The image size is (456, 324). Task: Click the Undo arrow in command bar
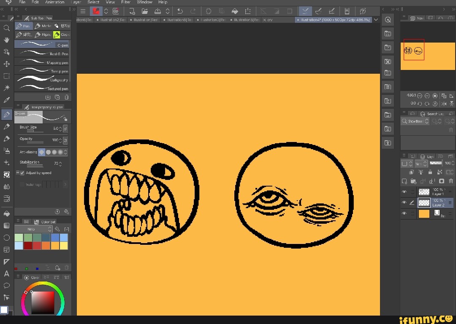tap(180, 11)
